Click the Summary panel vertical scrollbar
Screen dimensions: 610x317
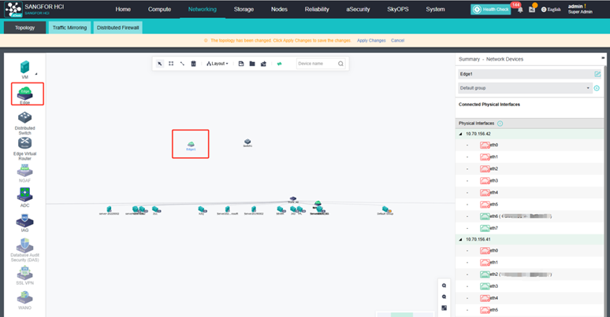(x=605, y=190)
